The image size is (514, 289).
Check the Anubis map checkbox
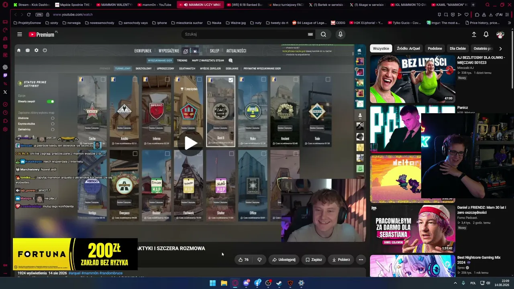135,79
